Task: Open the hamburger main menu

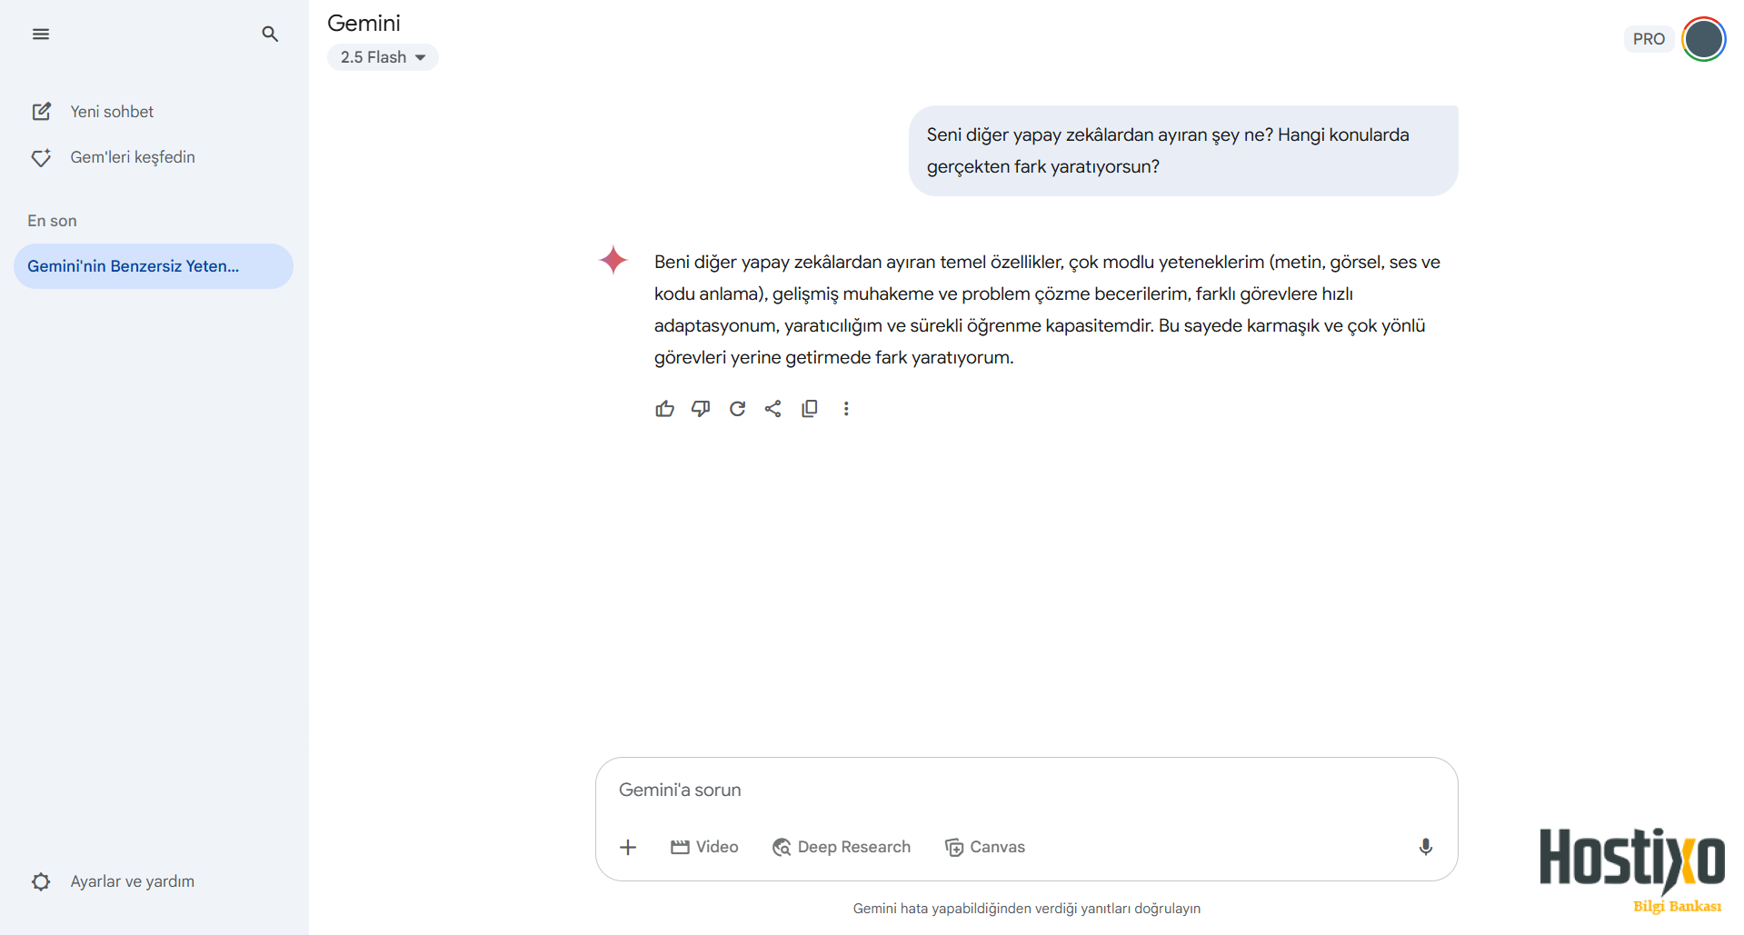Action: coord(41,35)
